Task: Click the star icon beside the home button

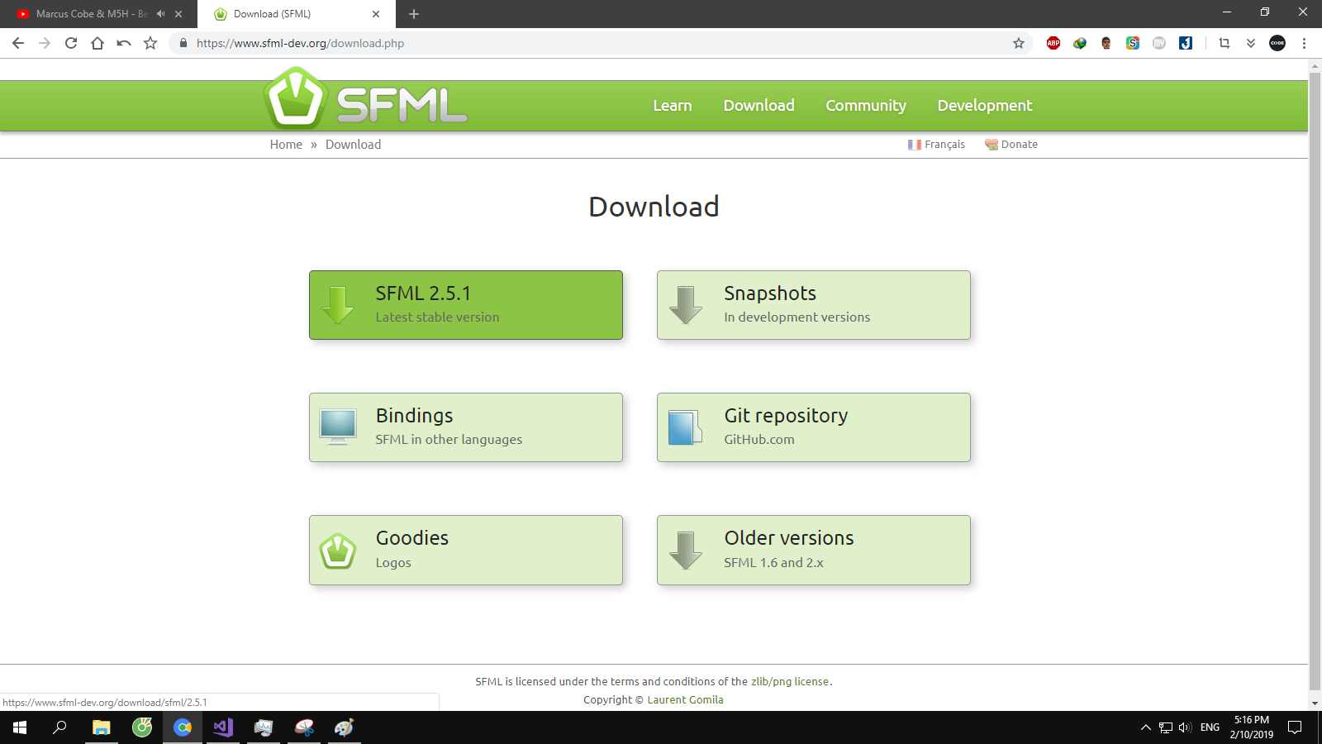Action: 150,43
